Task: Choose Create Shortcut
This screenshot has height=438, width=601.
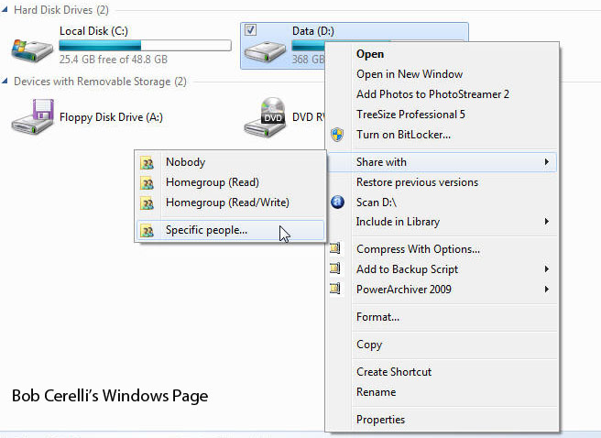Action: [443, 372]
